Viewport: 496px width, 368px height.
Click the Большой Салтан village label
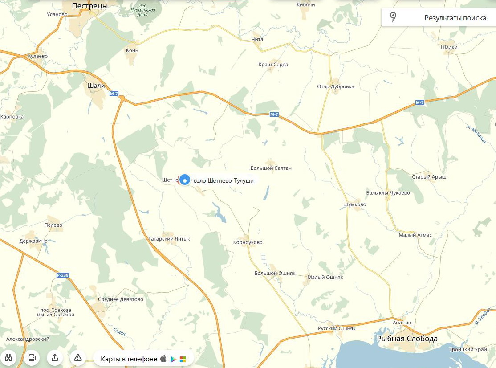click(x=271, y=168)
